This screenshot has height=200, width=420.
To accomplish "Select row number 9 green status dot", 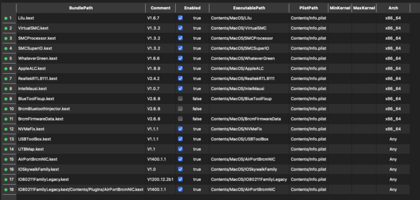I will 5,99.
